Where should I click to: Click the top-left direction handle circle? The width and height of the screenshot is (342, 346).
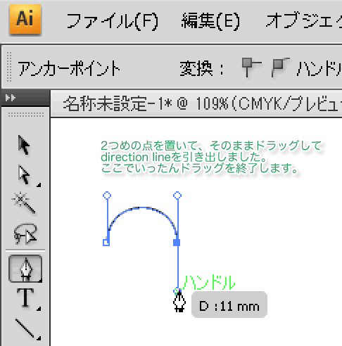coord(107,195)
